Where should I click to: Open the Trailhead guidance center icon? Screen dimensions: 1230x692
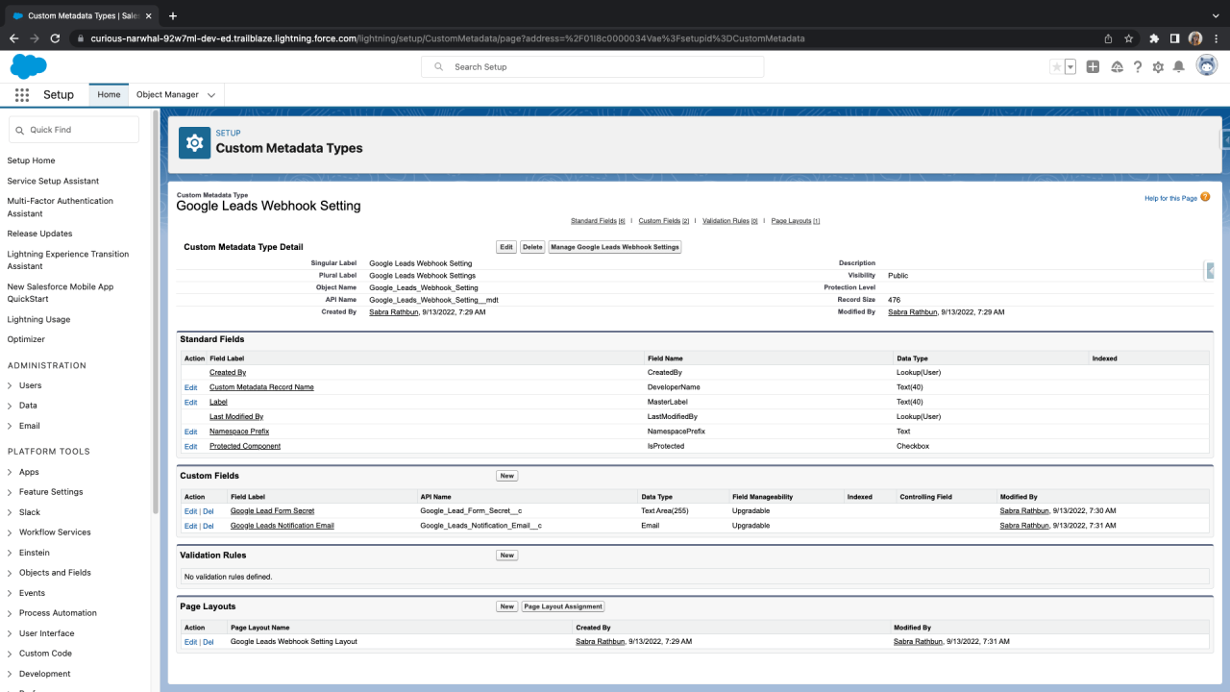click(x=1117, y=67)
